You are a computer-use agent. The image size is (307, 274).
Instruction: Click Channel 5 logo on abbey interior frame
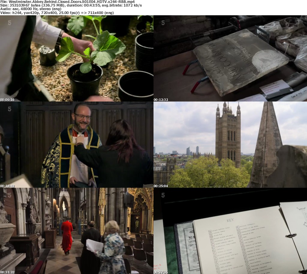(9, 195)
